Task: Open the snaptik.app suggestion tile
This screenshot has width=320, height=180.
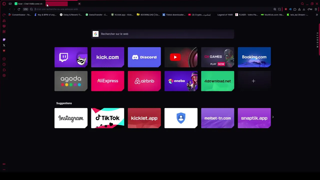Action: click(x=254, y=118)
